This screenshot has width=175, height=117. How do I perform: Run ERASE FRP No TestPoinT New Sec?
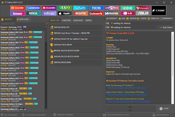tap(76, 39)
